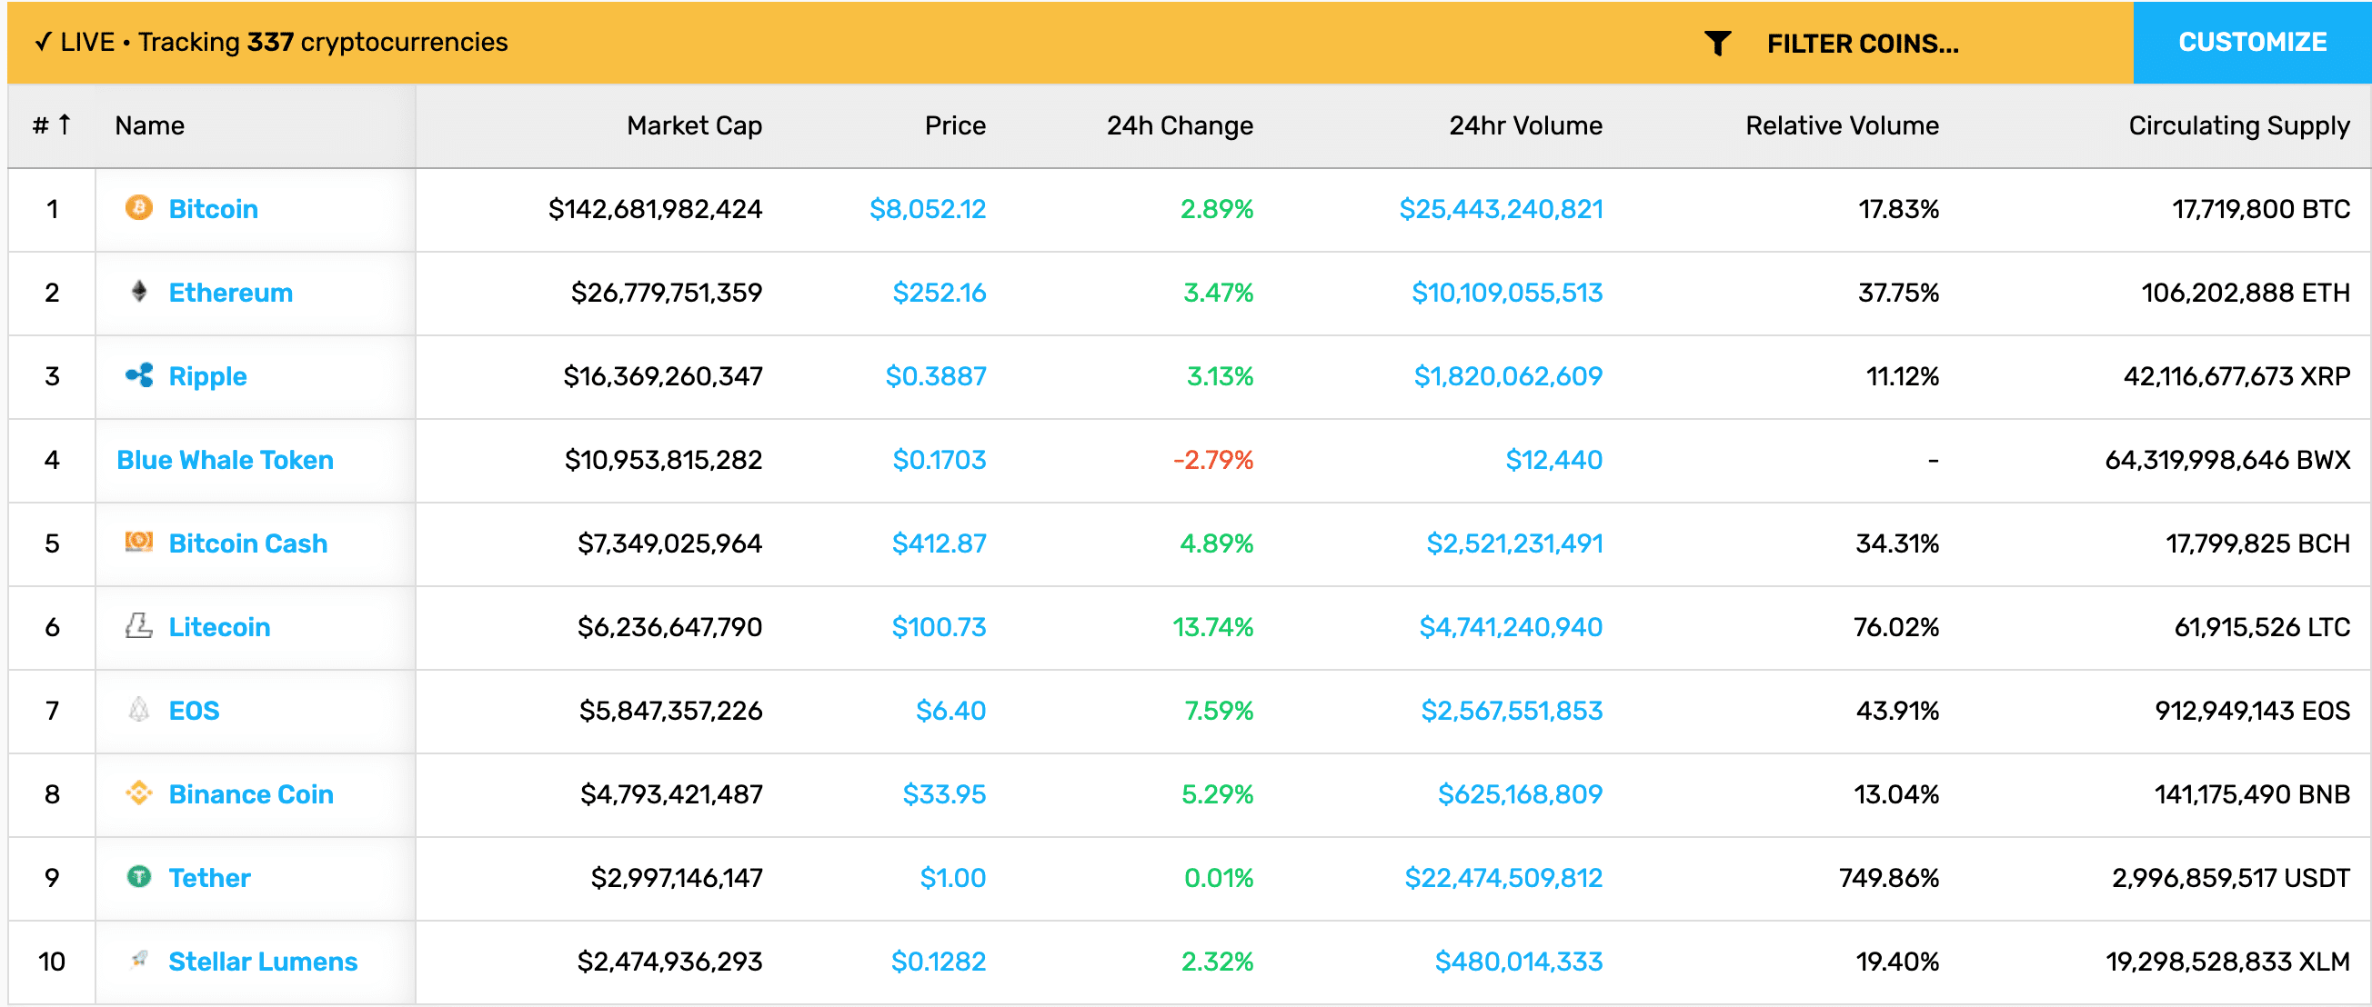2372x1007 pixels.
Task: Click Litecoin volume $4,741,240,940
Action: (x=1511, y=628)
